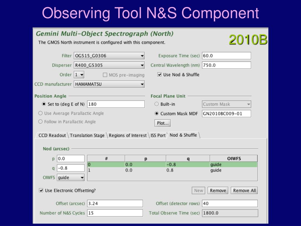Screen dimensions: 301x226
Task: Select nod table row 1
Action: 172,170
